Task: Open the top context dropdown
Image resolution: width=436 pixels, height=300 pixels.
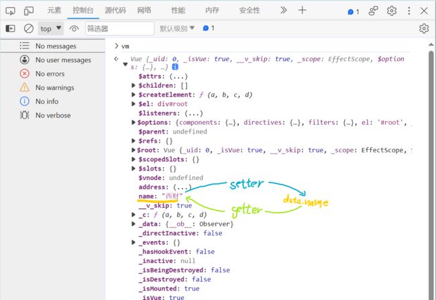Action: pos(51,28)
